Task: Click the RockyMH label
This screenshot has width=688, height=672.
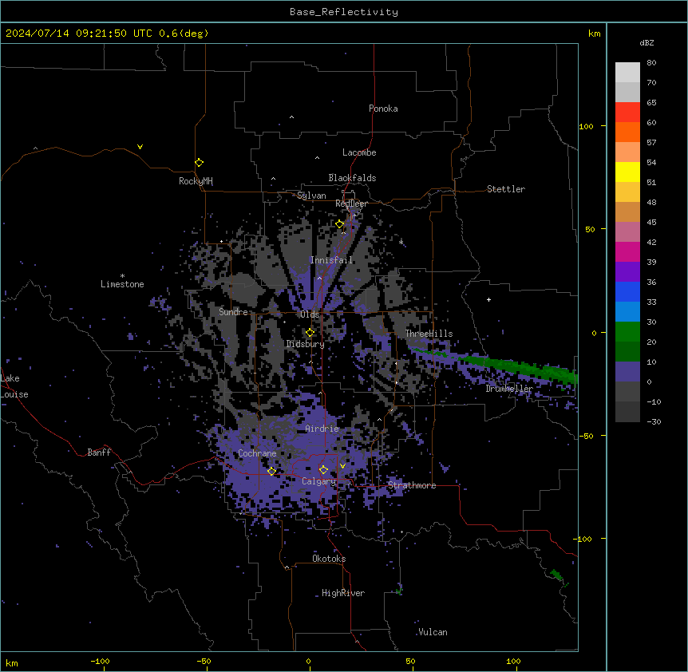Action: (x=196, y=181)
